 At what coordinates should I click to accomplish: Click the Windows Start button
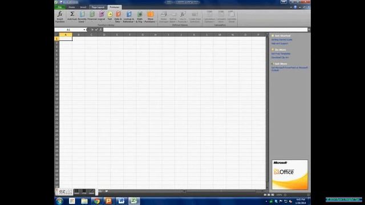59,201
